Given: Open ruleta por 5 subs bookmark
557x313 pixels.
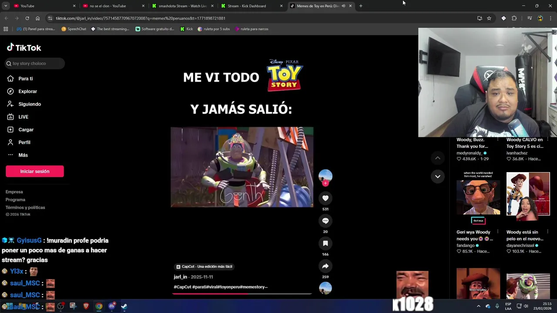Looking at the screenshot, I should (x=214, y=29).
